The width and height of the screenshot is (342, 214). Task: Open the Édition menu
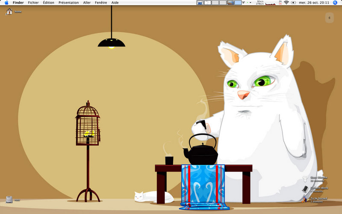coord(48,3)
